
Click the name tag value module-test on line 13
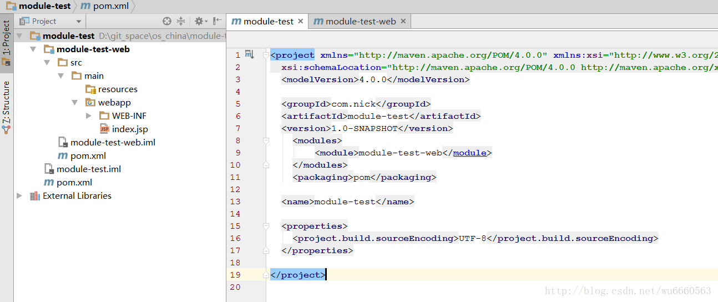pyautogui.click(x=345, y=202)
